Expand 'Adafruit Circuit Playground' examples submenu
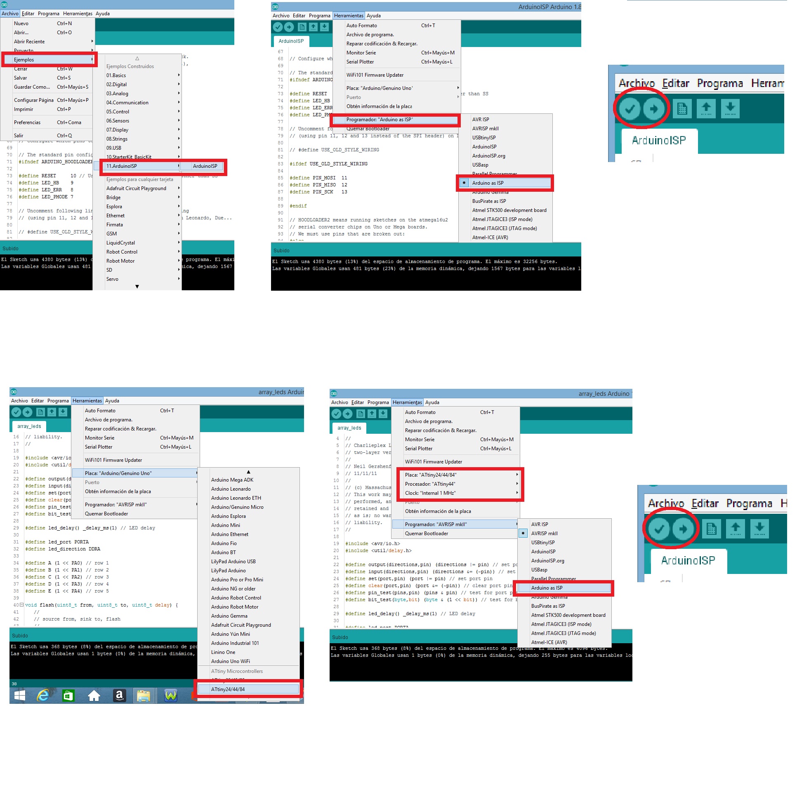 coord(179,188)
